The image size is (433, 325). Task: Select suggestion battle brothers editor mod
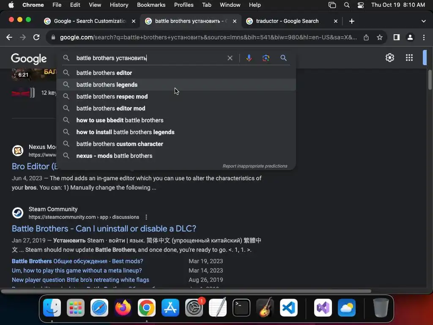[x=176, y=109]
